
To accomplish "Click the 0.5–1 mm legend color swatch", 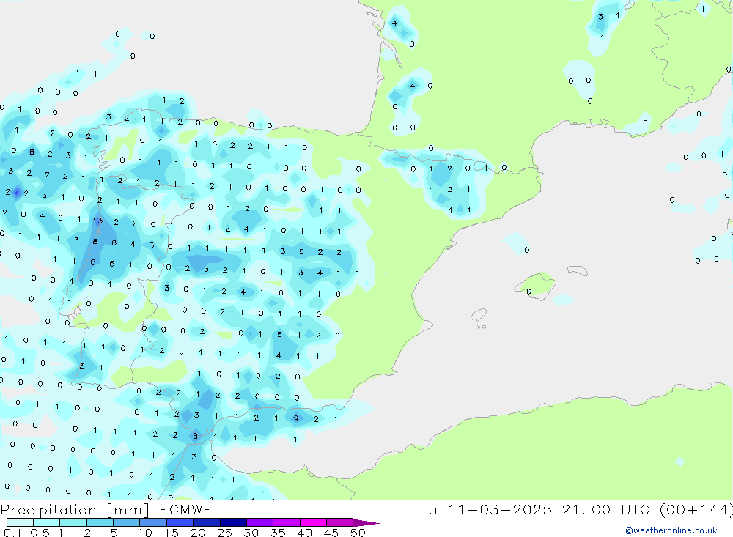I will pyautogui.click(x=46, y=522).
